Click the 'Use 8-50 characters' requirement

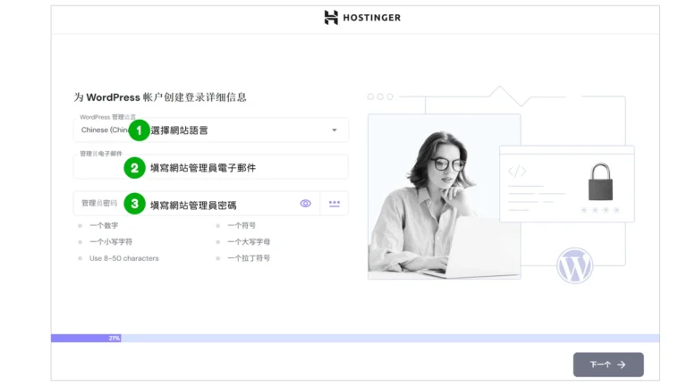[124, 258]
